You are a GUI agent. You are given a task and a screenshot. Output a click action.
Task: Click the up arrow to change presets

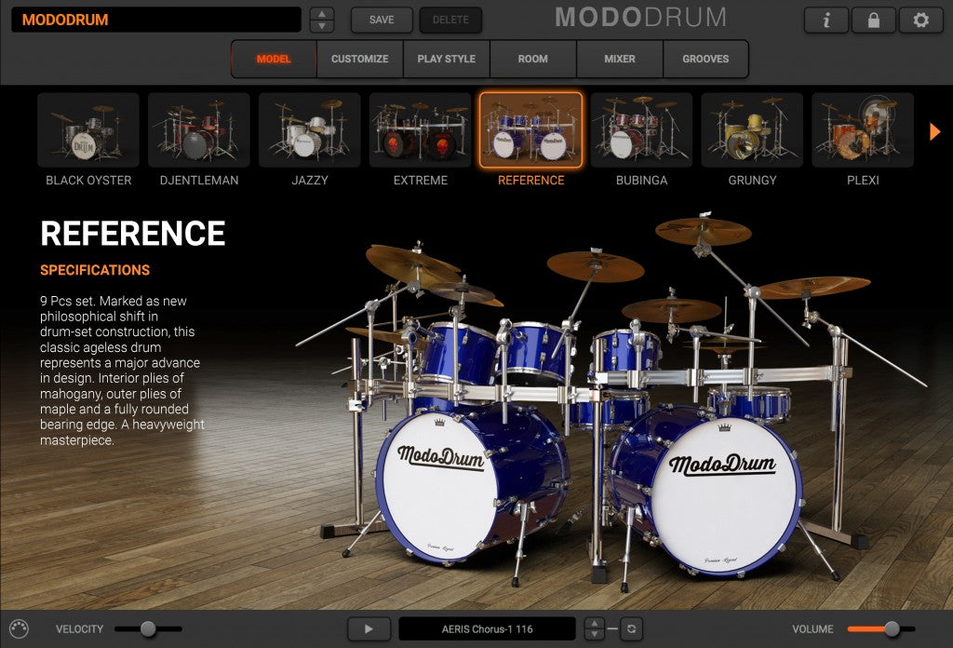point(321,13)
